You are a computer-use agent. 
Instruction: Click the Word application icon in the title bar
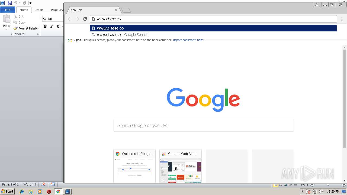pyautogui.click(x=3, y=3)
